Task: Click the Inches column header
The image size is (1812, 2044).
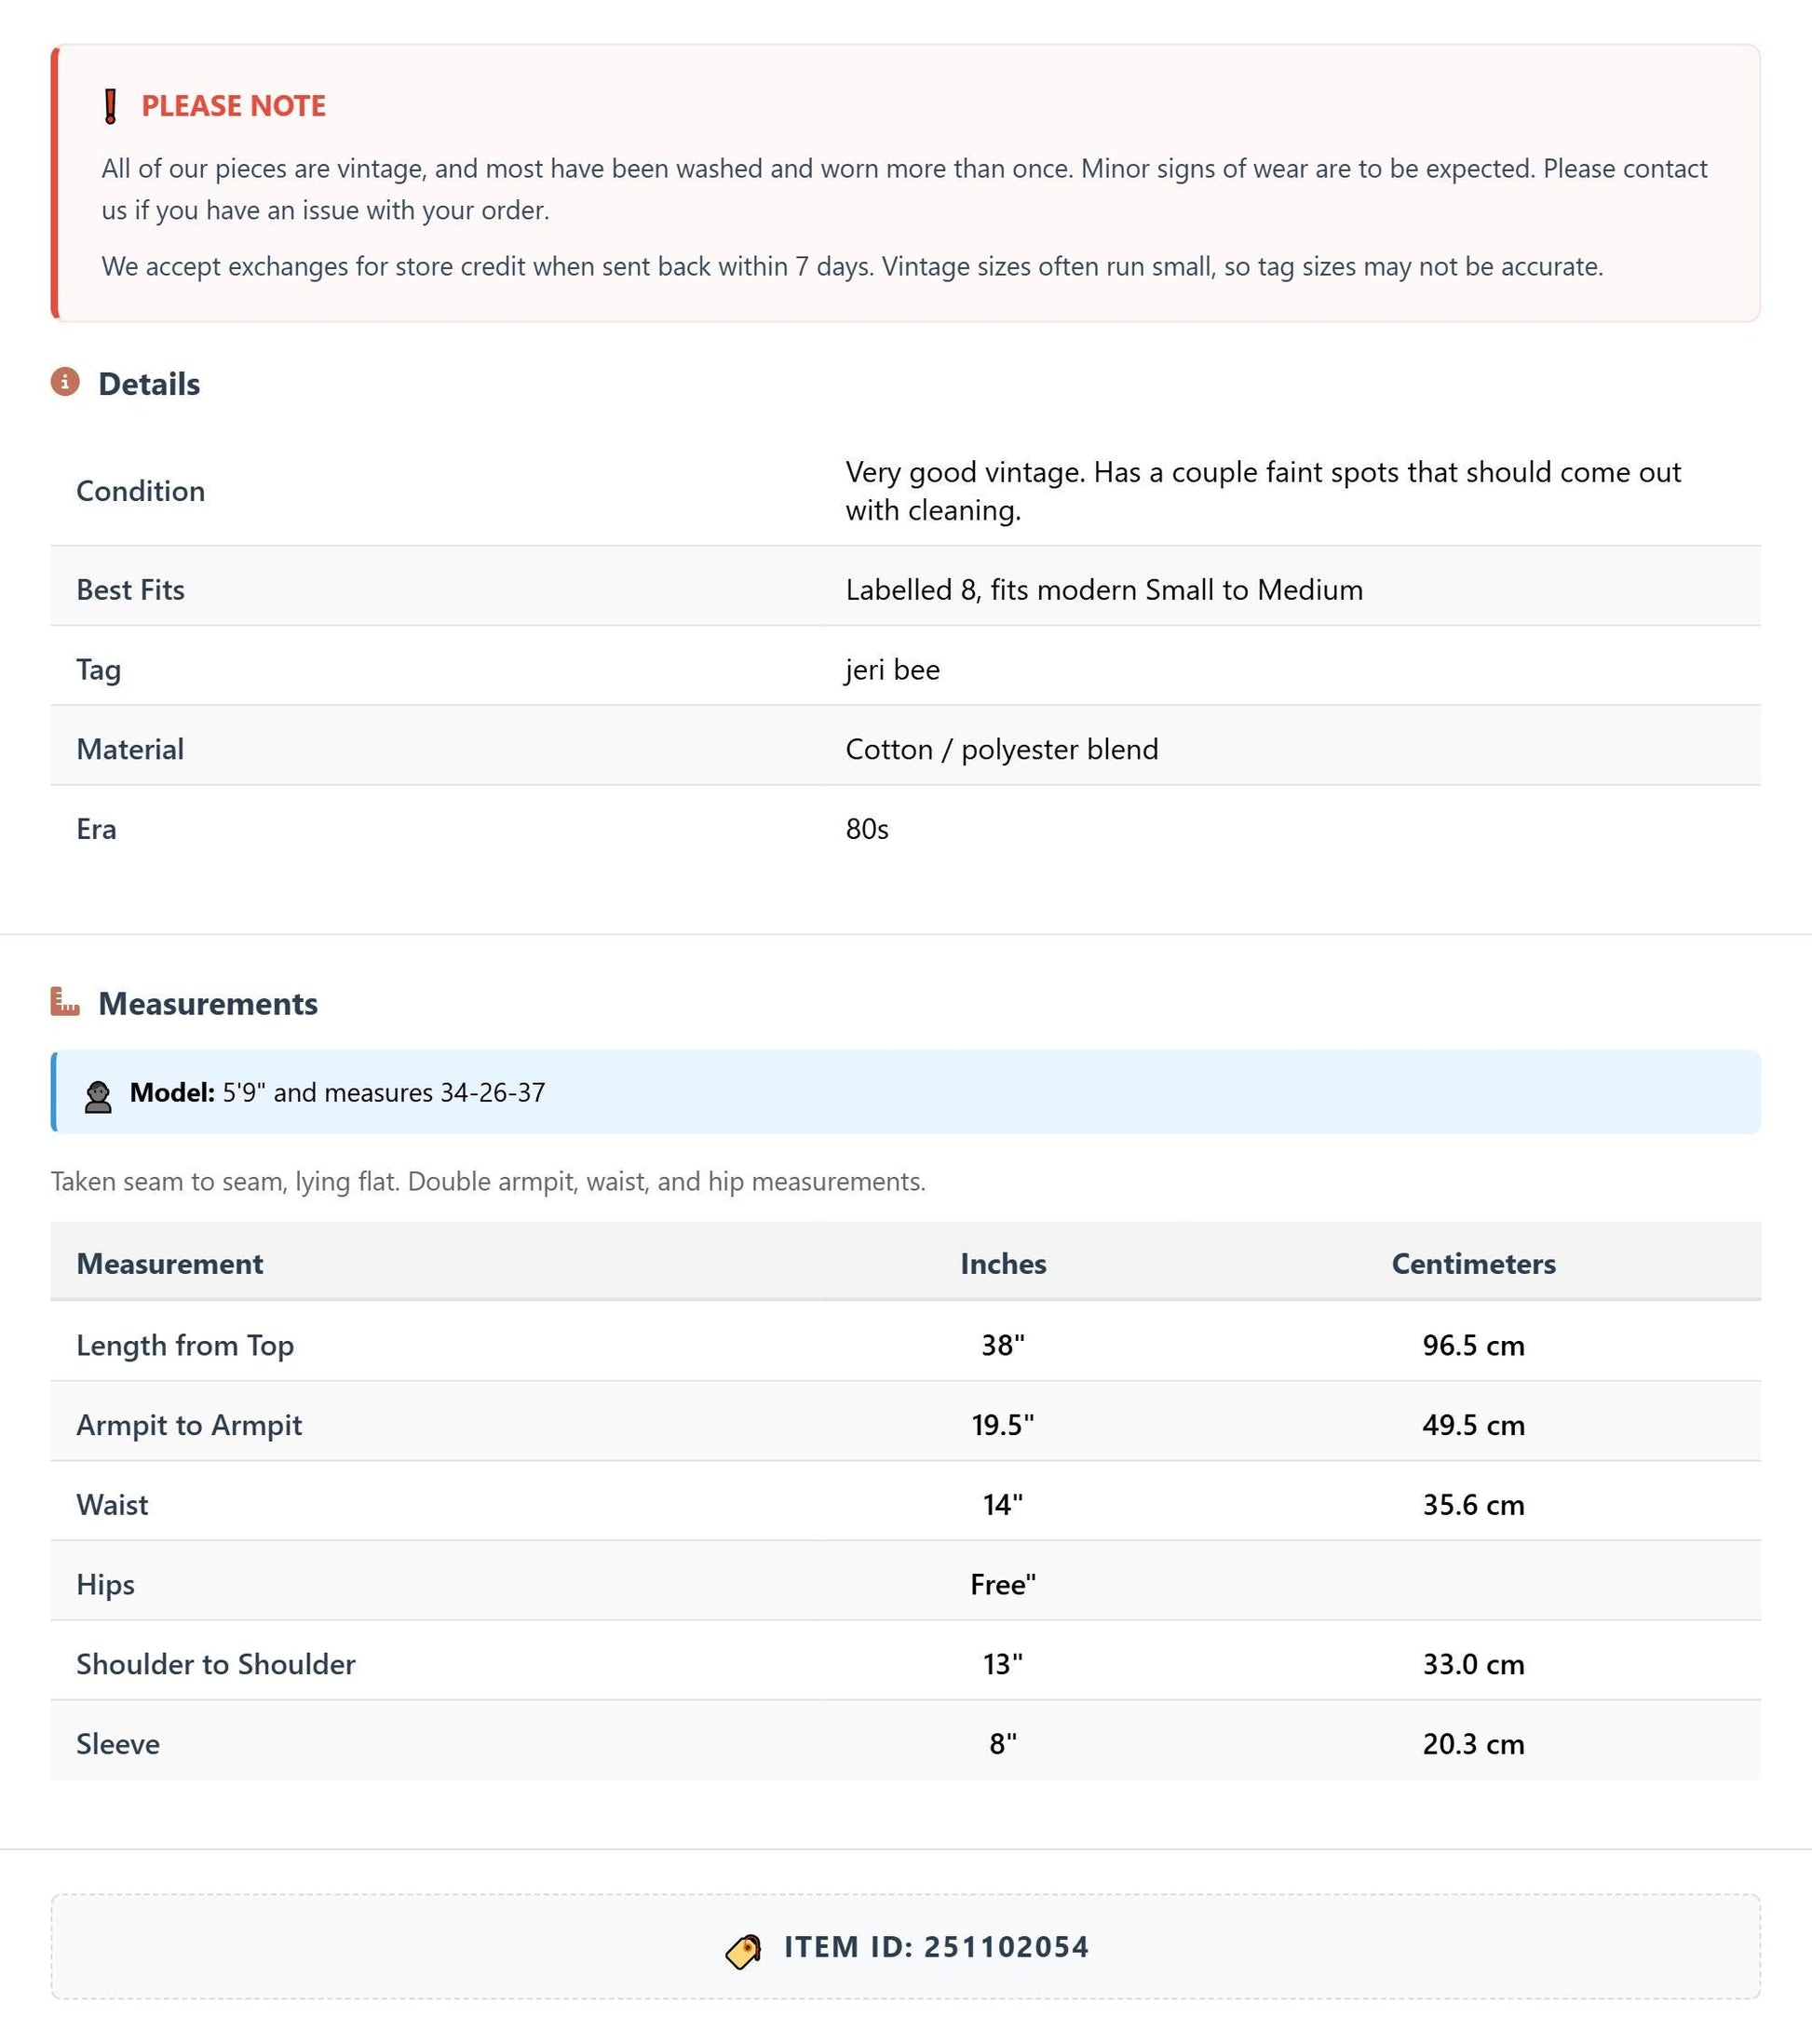Action: [x=1003, y=1264]
